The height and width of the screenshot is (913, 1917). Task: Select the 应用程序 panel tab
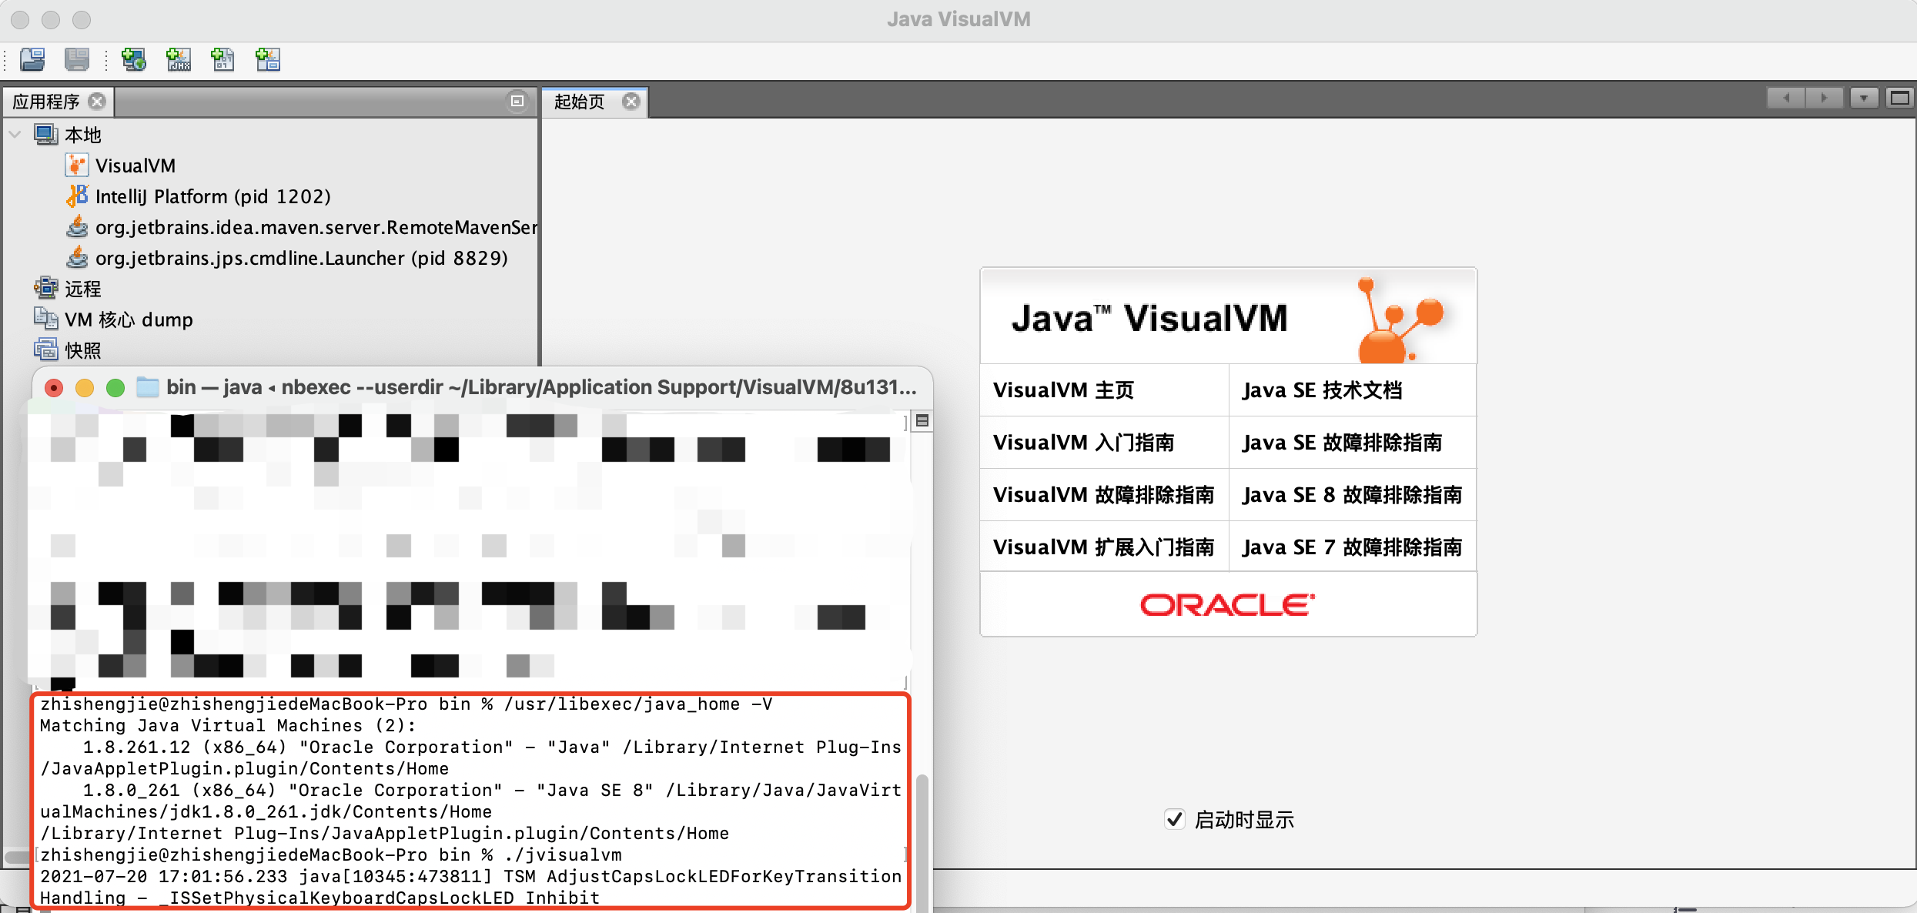point(46,101)
